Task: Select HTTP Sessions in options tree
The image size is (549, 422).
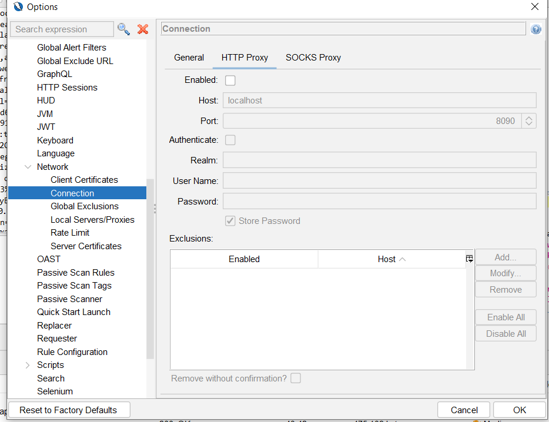Action: [67, 87]
